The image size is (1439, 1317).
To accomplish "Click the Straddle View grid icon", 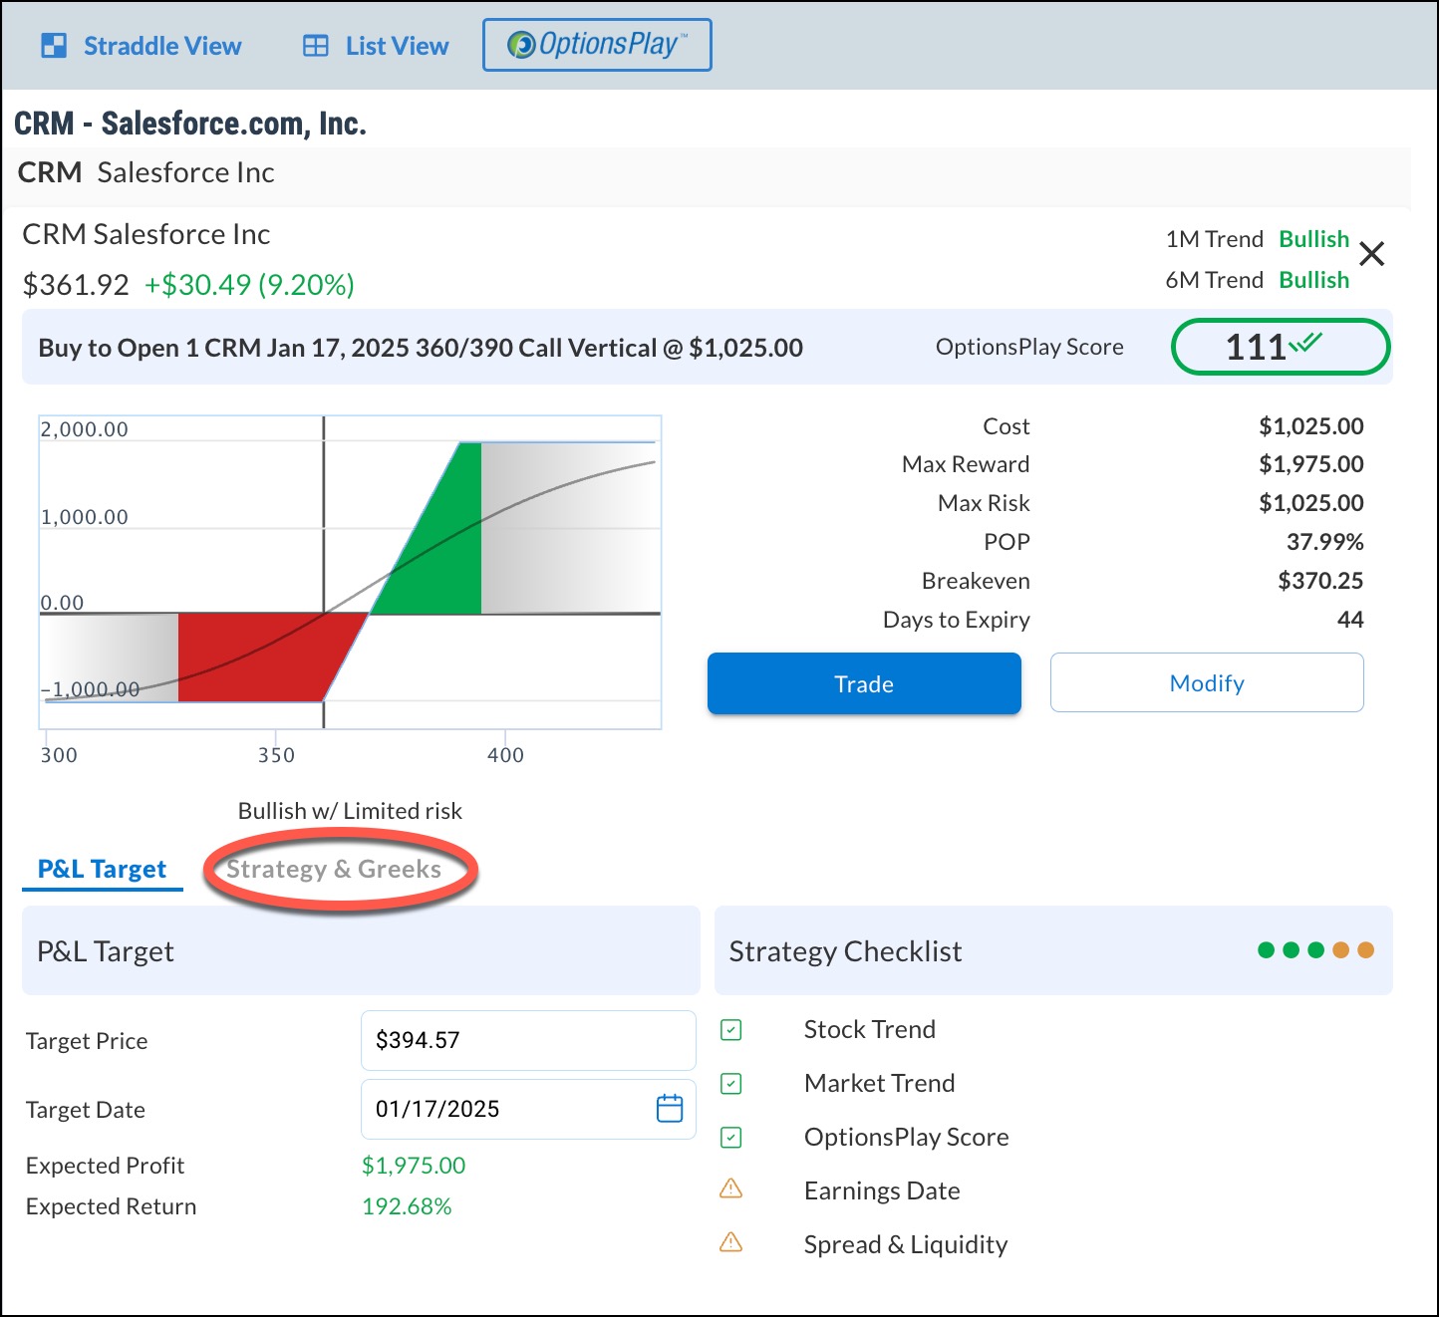I will click(54, 46).
